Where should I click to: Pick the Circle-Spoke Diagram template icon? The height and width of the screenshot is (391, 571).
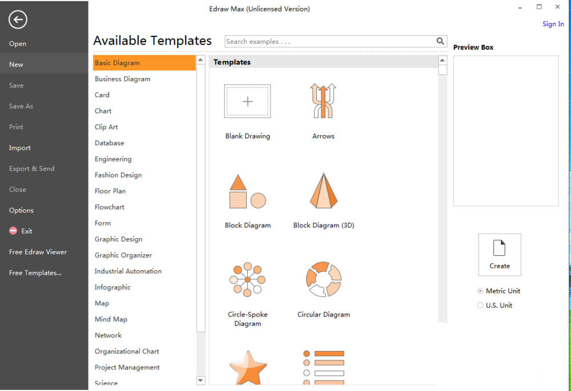click(247, 279)
